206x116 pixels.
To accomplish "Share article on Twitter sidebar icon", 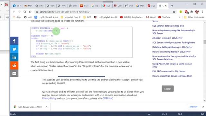I will pyautogui.click(x=14, y=49).
